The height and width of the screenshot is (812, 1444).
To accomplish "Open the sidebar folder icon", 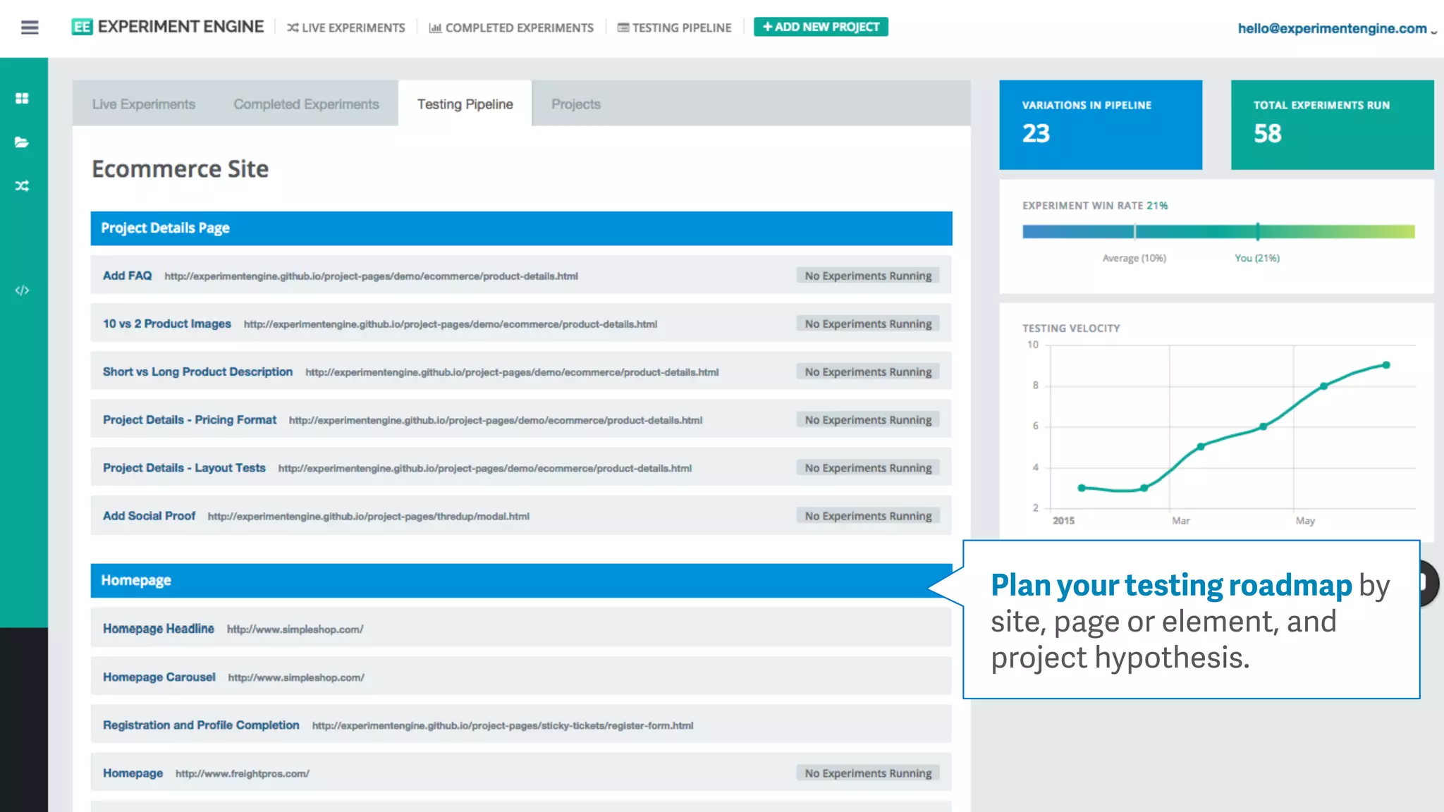I will pos(22,142).
